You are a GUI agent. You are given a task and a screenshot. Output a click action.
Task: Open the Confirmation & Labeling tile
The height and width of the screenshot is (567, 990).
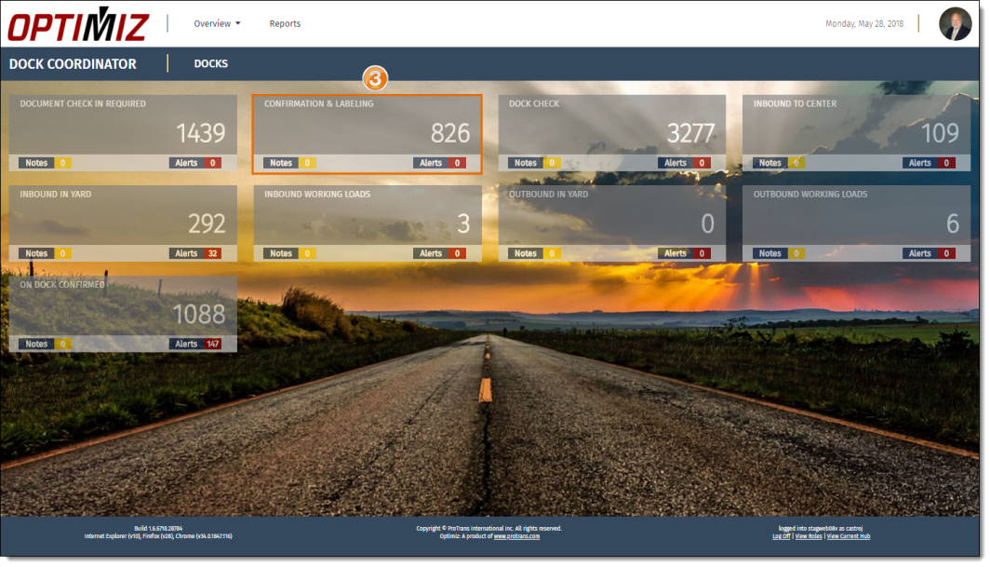pyautogui.click(x=368, y=126)
